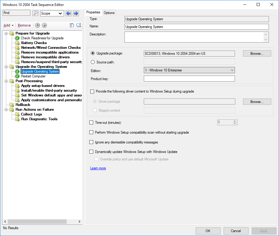The height and width of the screenshot is (236, 279).
Task: Click Remove incompatible drivers folder icon
Action: (18, 57)
